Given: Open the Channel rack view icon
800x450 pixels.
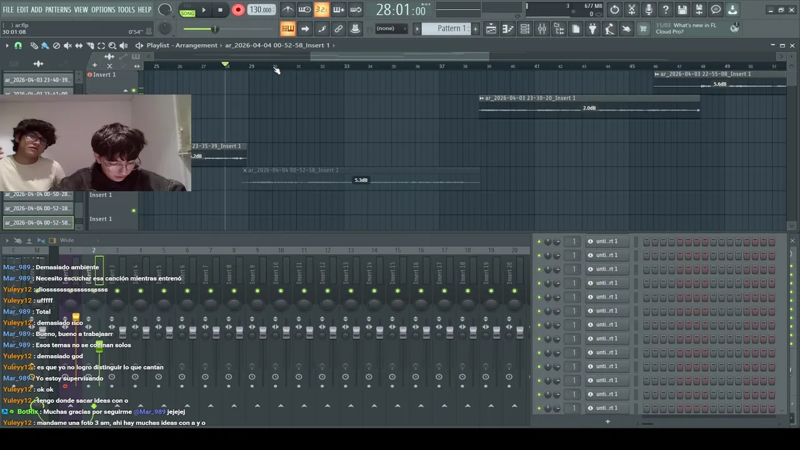Looking at the screenshot, I should (x=525, y=29).
